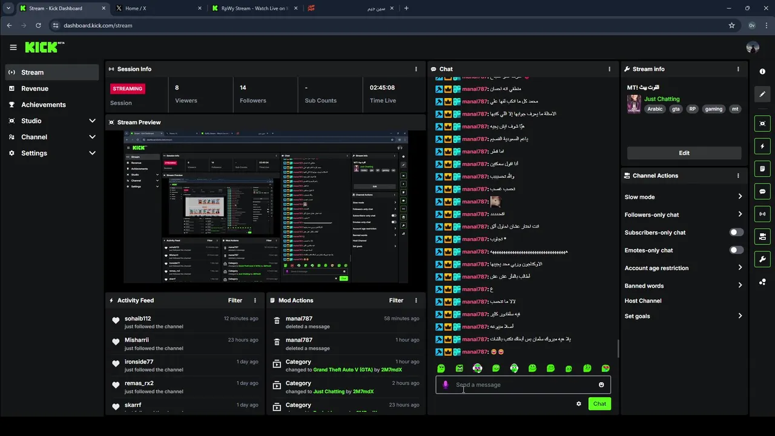
Task: Insert the angry square-face green emote
Action: [x=460, y=368]
